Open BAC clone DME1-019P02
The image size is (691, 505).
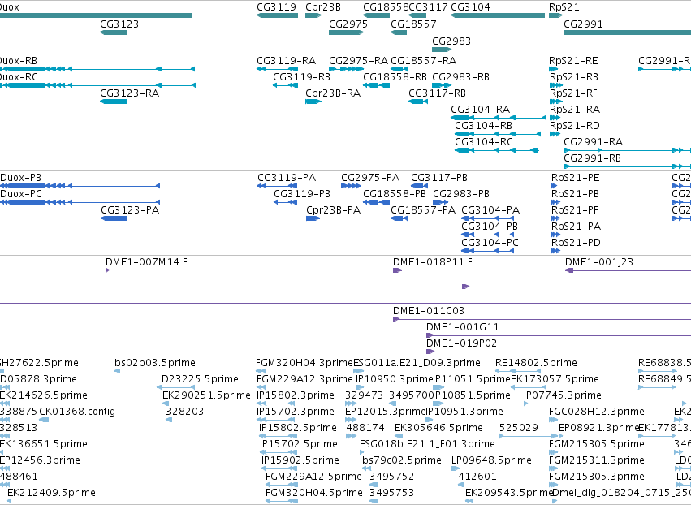tap(461, 343)
